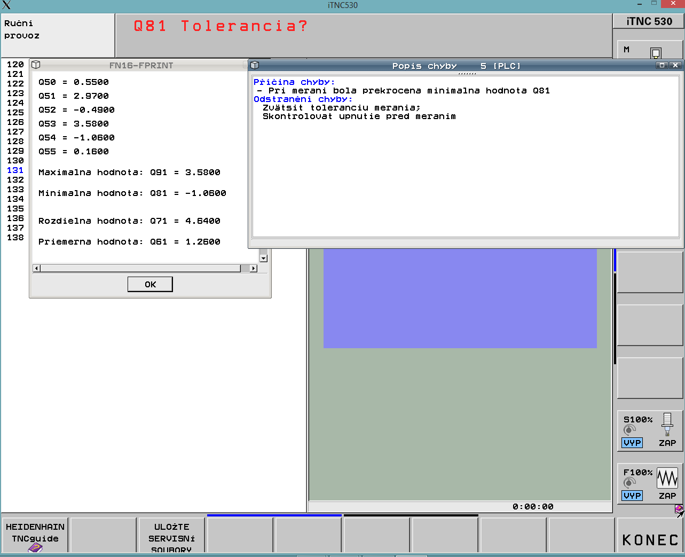This screenshot has height=557, width=685.
Task: Toggle the feed VYP switch under F100%
Action: (632, 496)
